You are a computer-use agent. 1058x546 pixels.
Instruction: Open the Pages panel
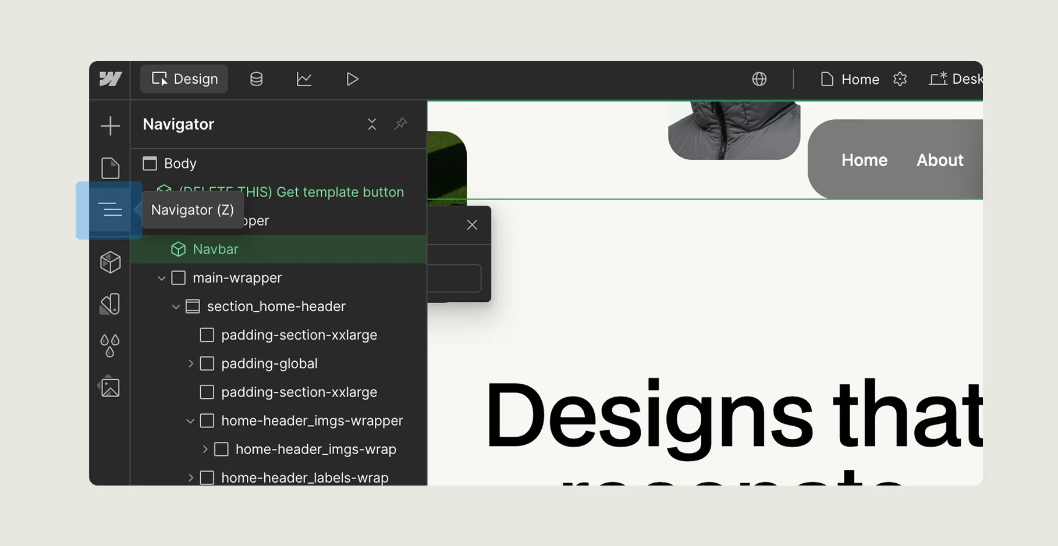[x=110, y=167]
